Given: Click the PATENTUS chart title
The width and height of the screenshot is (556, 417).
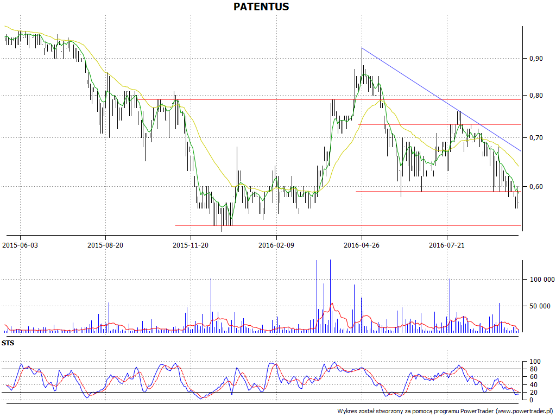Looking at the screenshot, I should (261, 7).
